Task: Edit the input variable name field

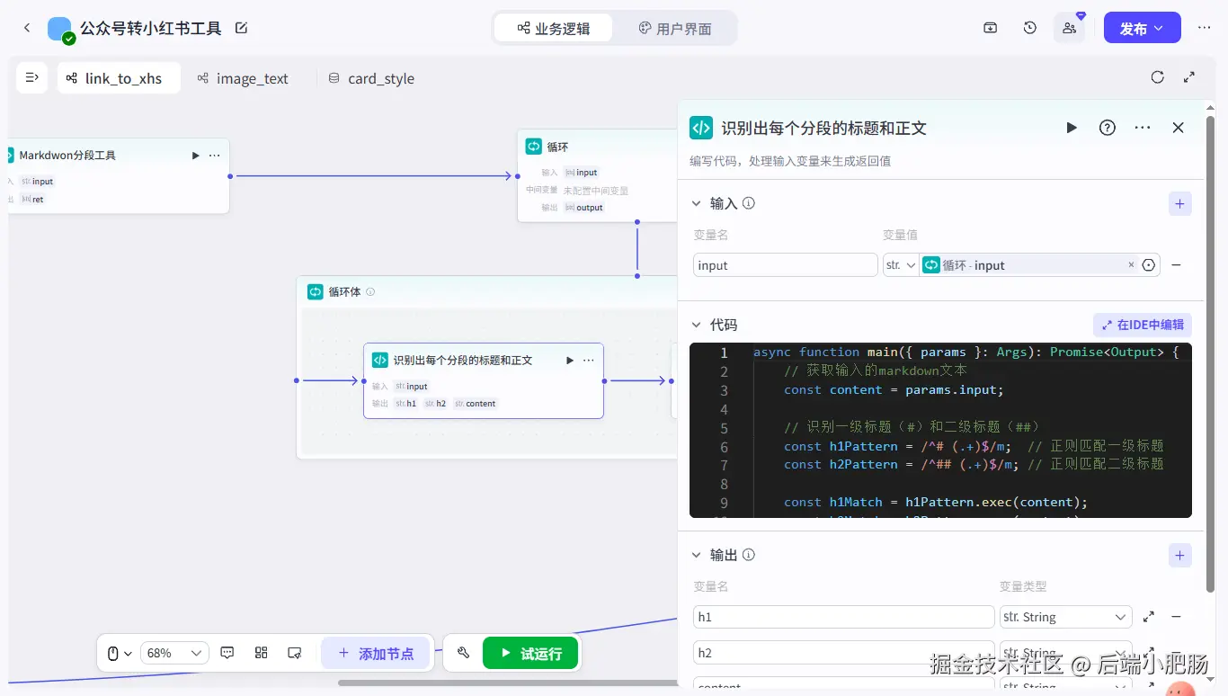Action: tap(785, 265)
